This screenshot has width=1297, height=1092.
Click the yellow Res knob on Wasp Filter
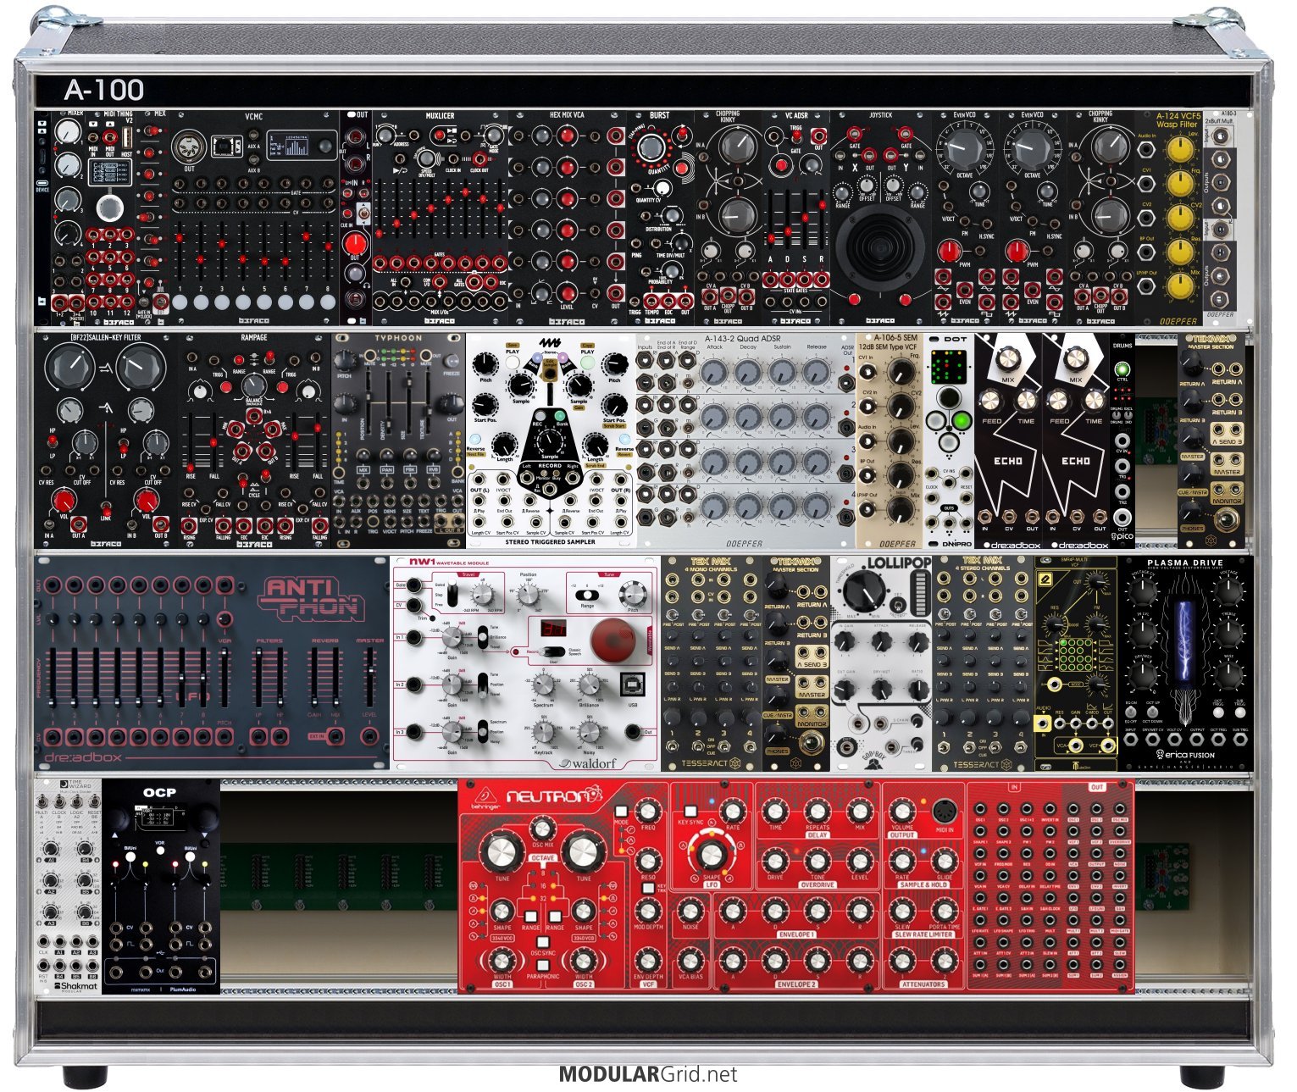[1180, 252]
